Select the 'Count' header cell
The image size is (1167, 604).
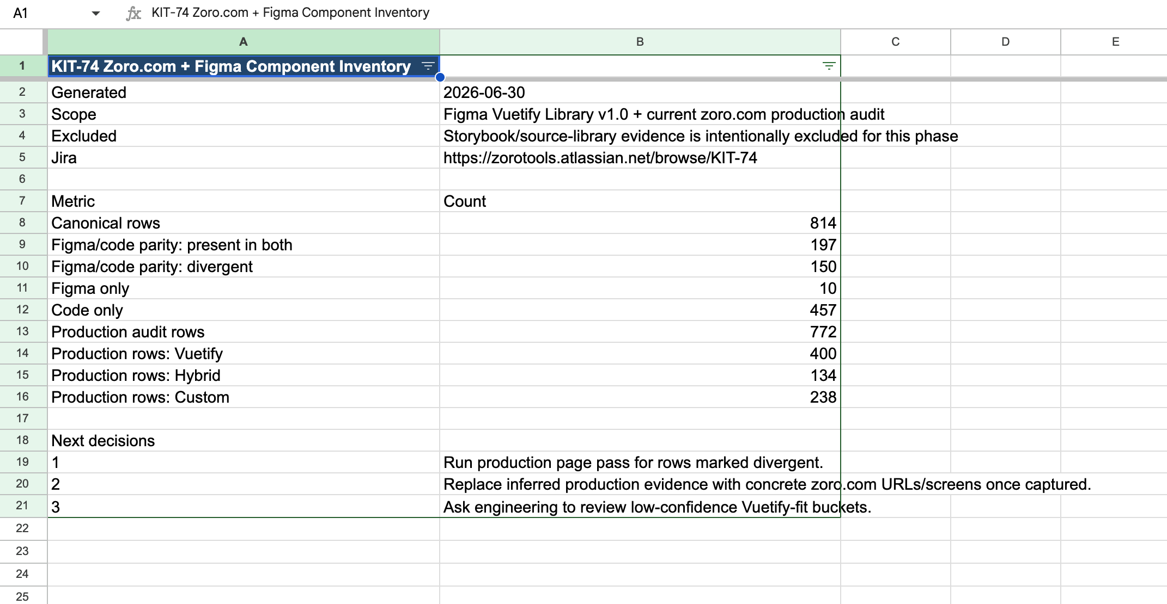click(x=640, y=201)
